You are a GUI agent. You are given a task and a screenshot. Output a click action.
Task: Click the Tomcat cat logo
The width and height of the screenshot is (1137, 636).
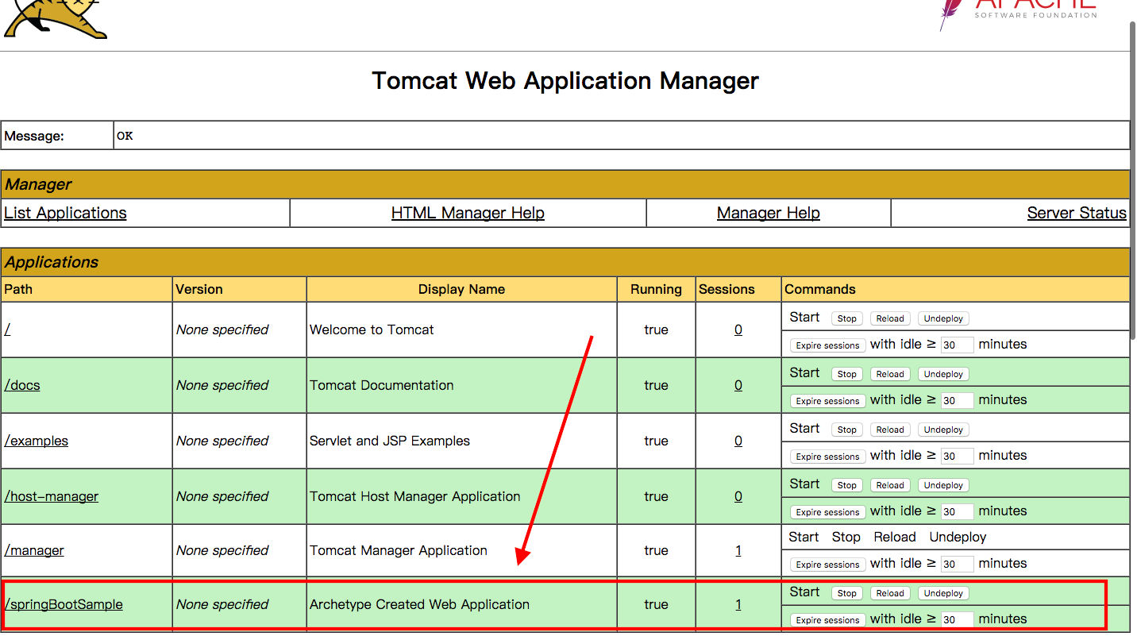click(x=56, y=19)
